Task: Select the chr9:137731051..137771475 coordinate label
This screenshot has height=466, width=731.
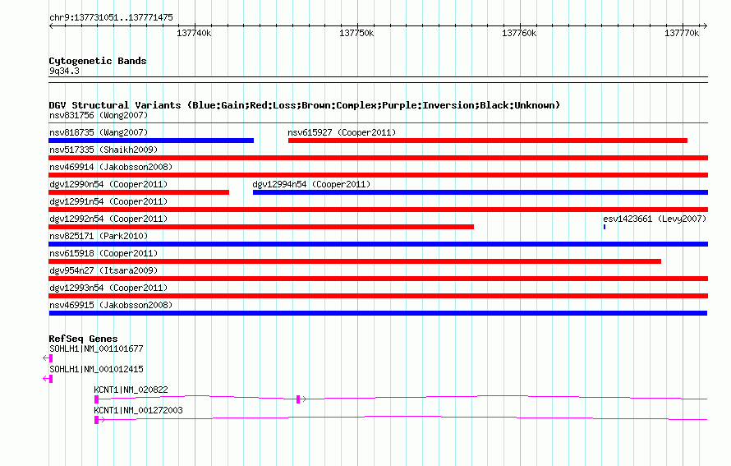Action: (111, 18)
